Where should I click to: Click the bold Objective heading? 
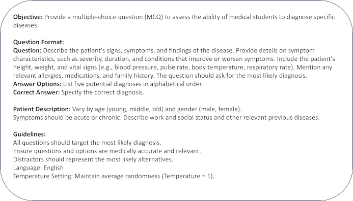click(x=28, y=17)
